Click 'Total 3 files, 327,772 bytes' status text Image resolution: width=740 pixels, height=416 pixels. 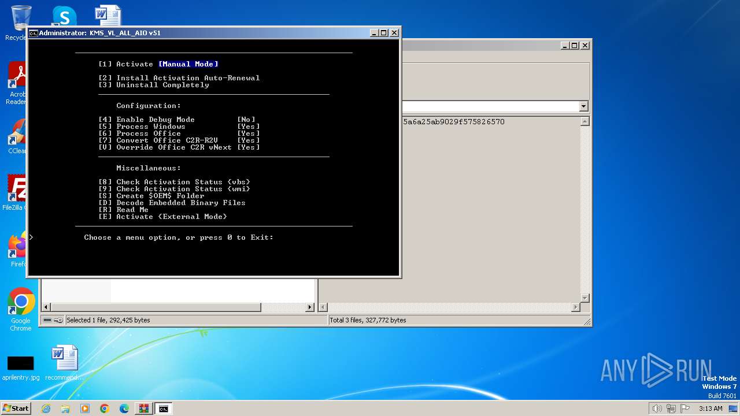tap(368, 320)
